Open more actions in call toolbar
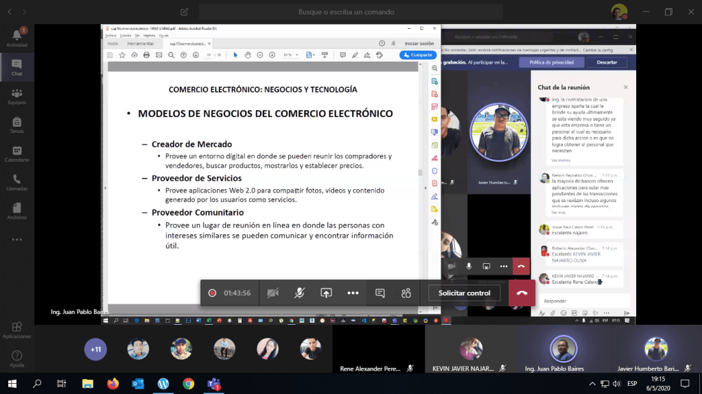The width and height of the screenshot is (702, 394). pos(353,293)
